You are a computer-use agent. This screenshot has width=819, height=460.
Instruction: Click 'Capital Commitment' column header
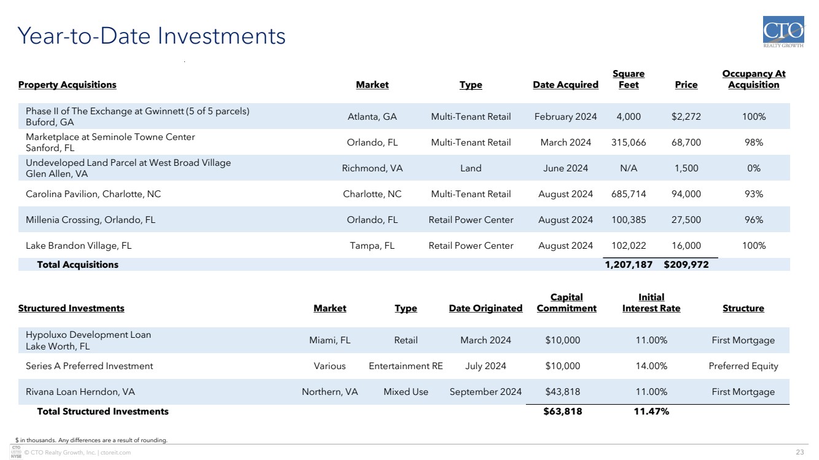(566, 303)
